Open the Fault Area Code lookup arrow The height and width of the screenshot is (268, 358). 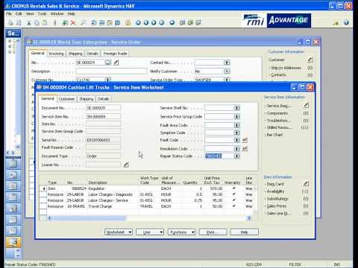237,125
